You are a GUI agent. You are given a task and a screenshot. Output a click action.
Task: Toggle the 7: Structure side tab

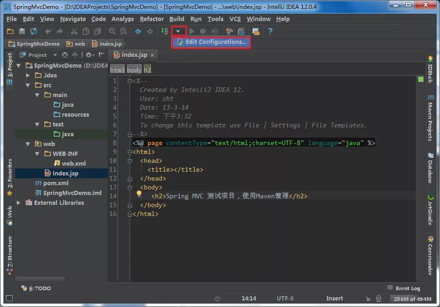point(9,255)
